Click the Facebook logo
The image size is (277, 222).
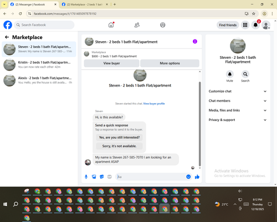[x=8, y=25]
